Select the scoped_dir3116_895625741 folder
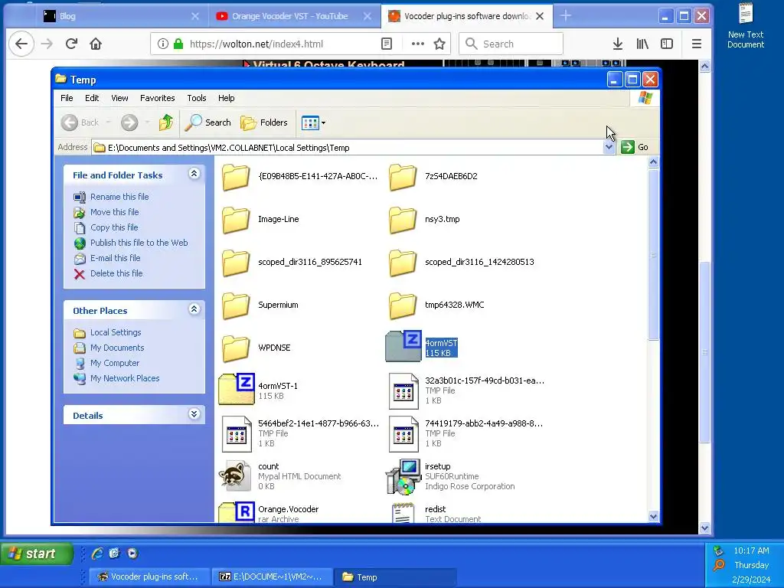This screenshot has height=588, width=784. [236, 263]
